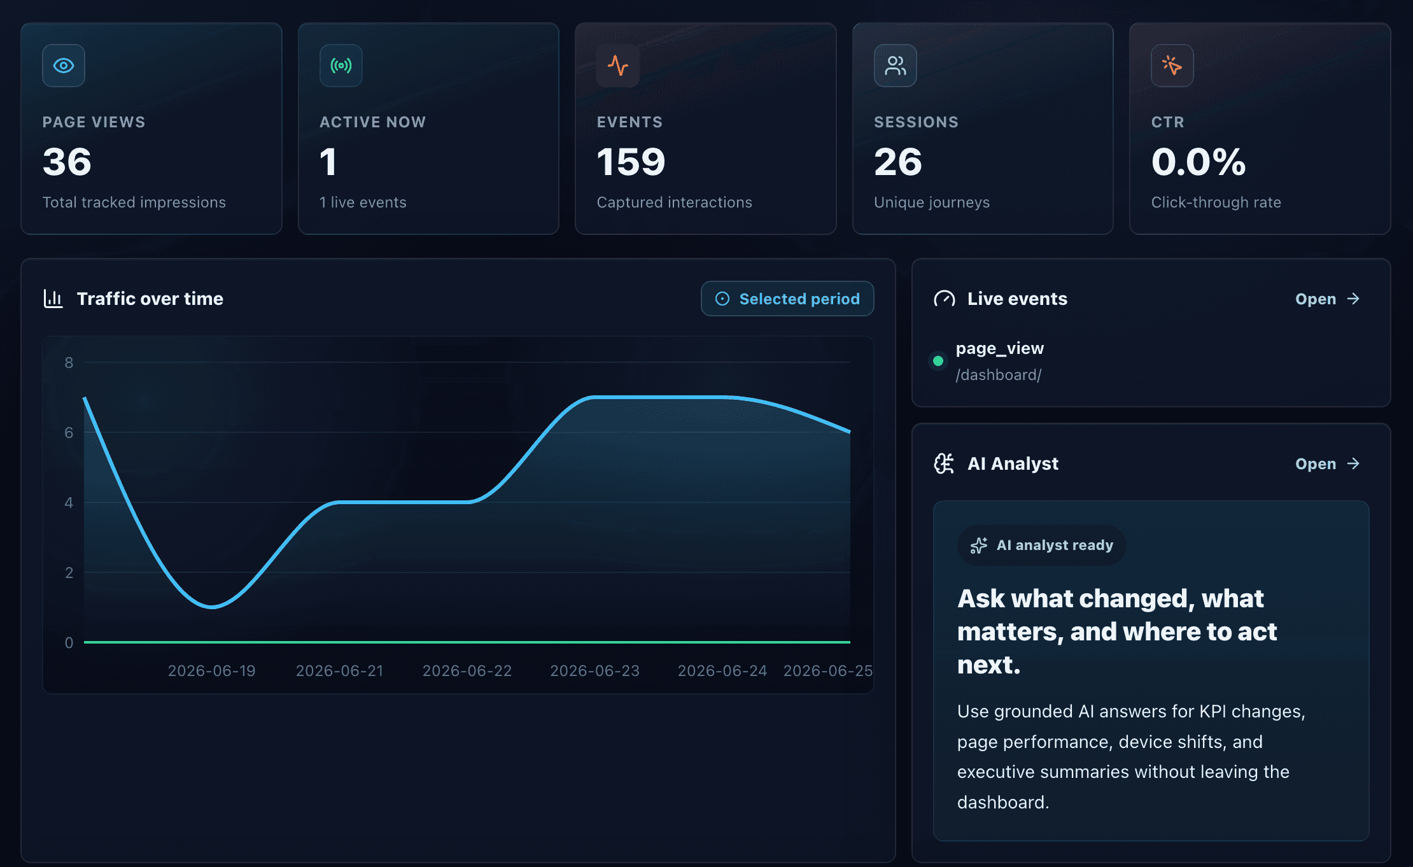Click the clock icon in Selected period button
Image resolution: width=1413 pixels, height=867 pixels.
722,299
